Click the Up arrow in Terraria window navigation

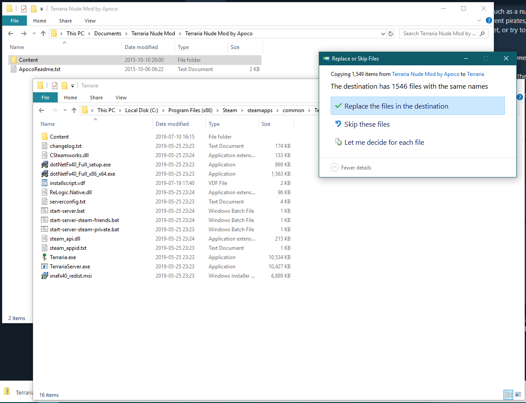coord(74,110)
